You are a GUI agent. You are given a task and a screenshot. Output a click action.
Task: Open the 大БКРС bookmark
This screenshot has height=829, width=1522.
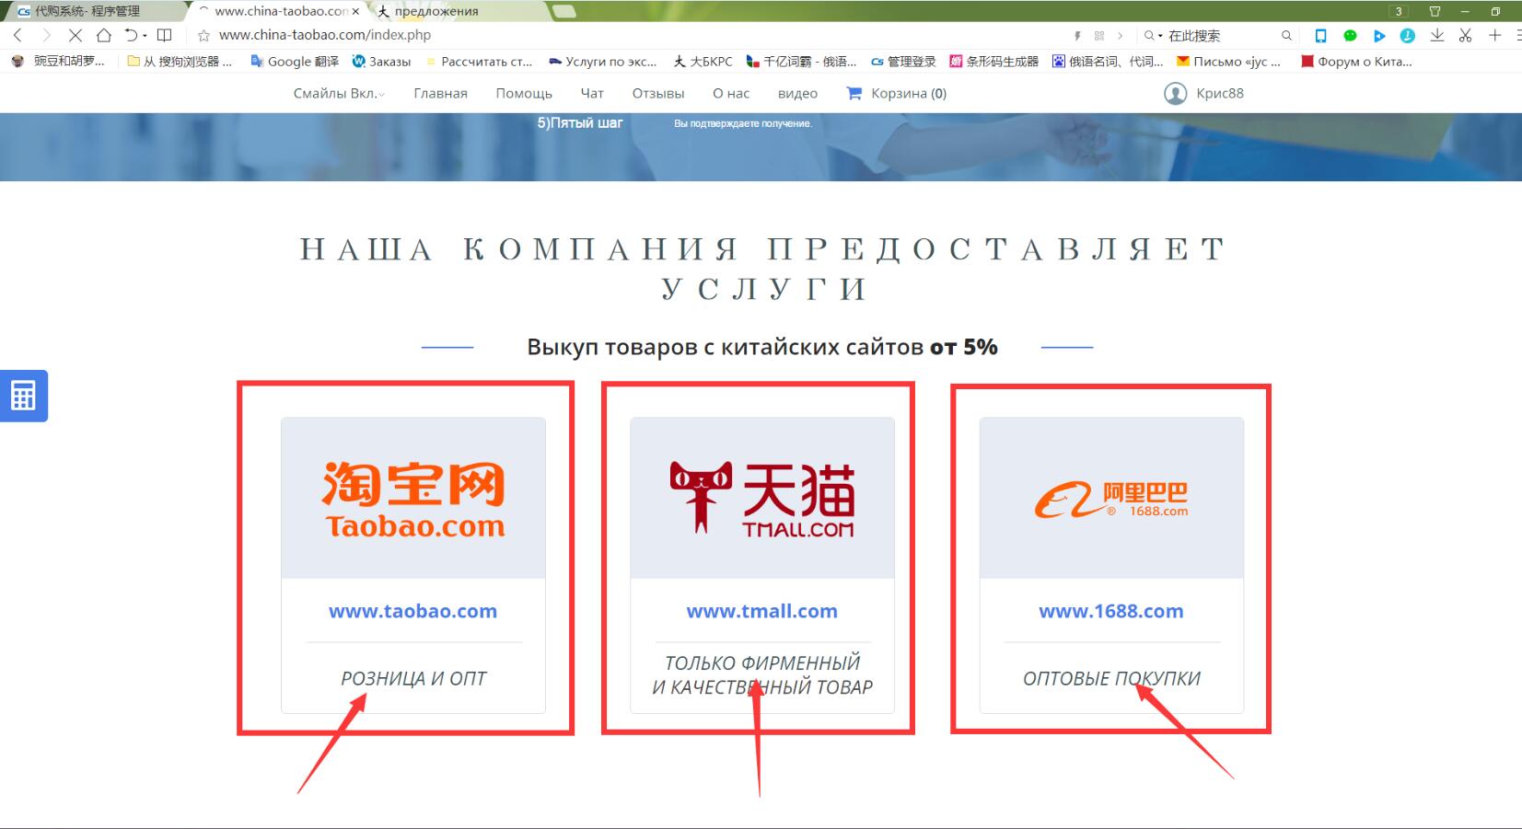[x=703, y=62]
